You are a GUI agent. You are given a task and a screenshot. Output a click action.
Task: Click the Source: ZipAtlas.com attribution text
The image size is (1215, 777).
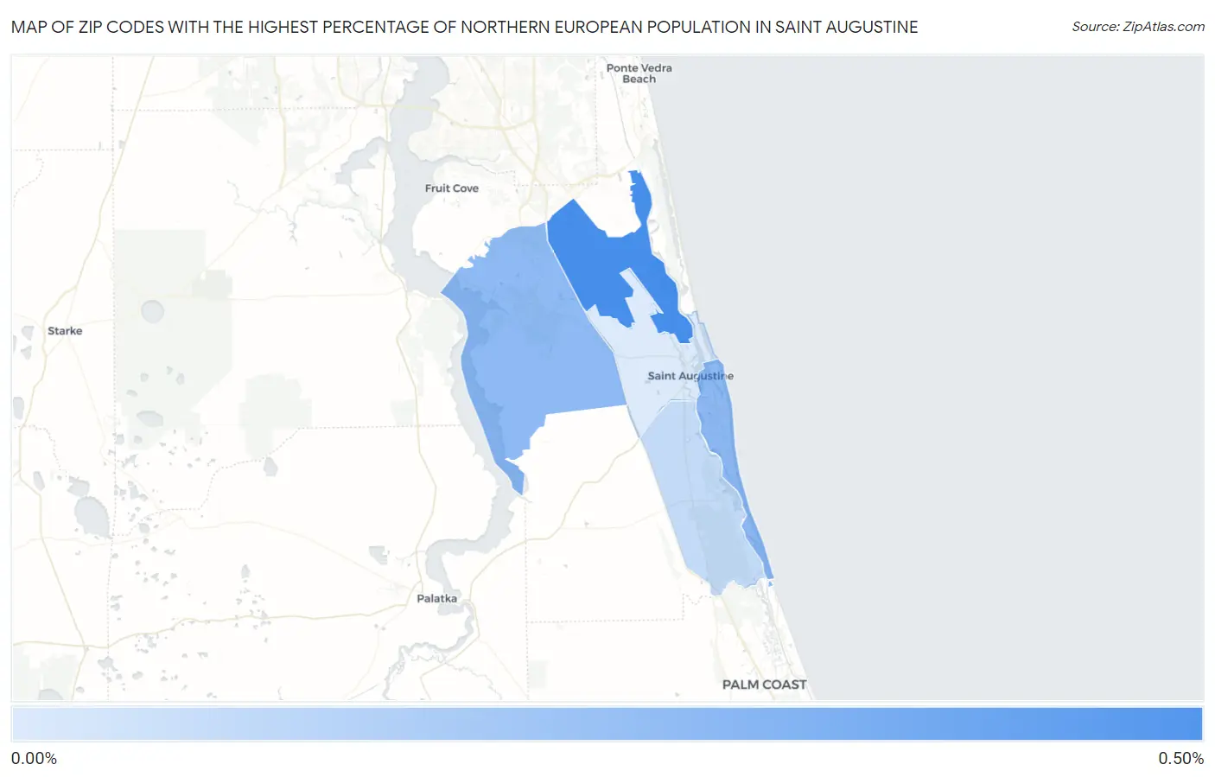coord(1137,27)
